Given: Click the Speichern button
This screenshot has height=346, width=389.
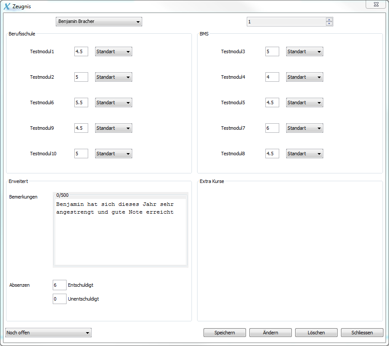Looking at the screenshot, I should point(225,333).
